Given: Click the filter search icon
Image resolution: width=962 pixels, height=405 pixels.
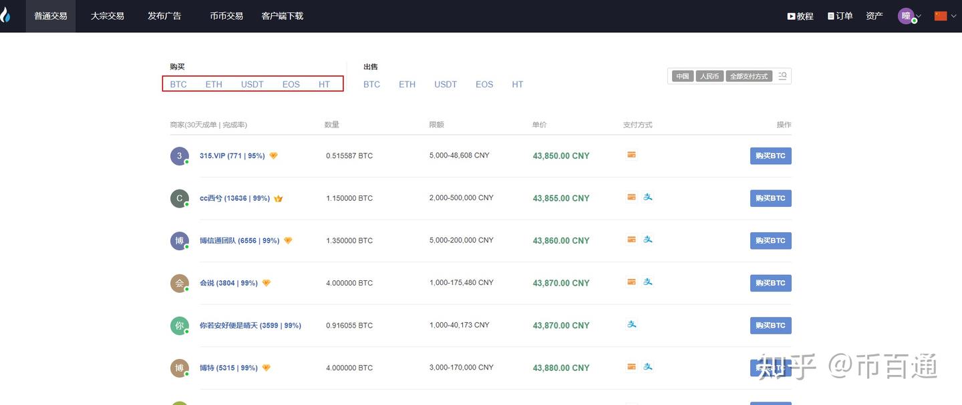Looking at the screenshot, I should tap(782, 76).
